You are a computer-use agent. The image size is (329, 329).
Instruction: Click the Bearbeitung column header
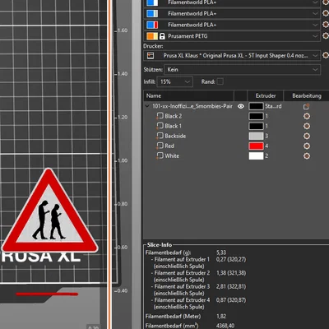click(307, 95)
